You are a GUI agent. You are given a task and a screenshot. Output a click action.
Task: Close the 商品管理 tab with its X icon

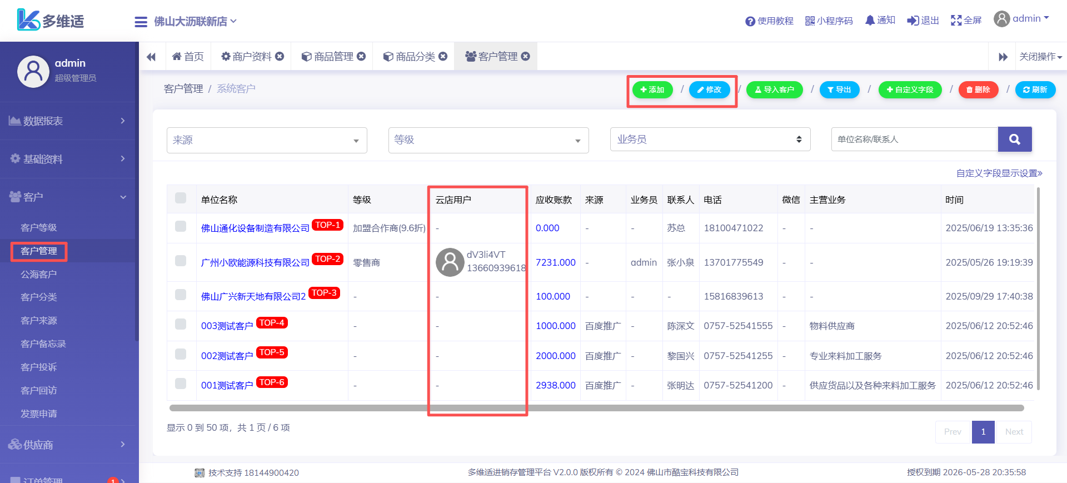pos(361,56)
